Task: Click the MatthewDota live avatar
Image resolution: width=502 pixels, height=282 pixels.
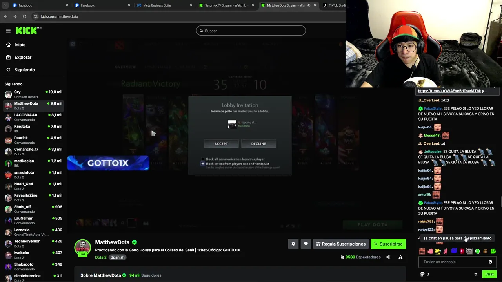Action: pyautogui.click(x=83, y=248)
